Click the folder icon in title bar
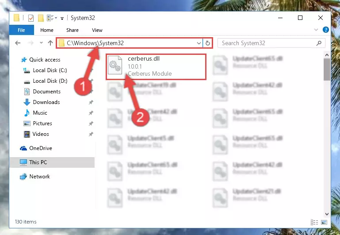The width and height of the screenshot is (340, 235). pyautogui.click(x=16, y=18)
